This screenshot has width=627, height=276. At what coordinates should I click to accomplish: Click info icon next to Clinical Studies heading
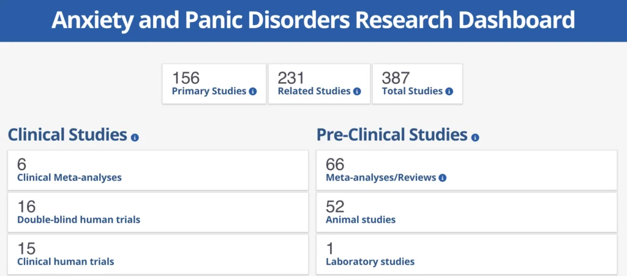point(135,137)
